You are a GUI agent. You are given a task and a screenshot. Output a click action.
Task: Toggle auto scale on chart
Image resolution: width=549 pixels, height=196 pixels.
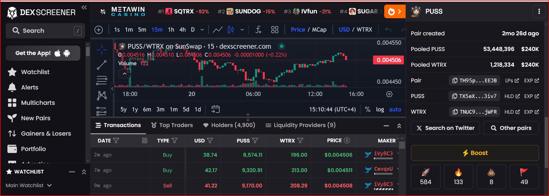395,109
